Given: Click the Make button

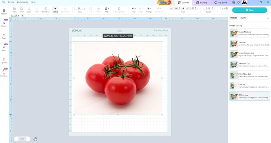Looking at the screenshot, I should 249,10.
